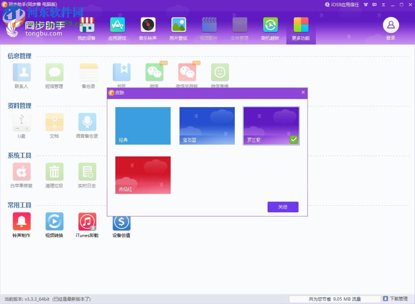Open 语音备忘录 voice memos
The image size is (415, 304).
click(87, 125)
